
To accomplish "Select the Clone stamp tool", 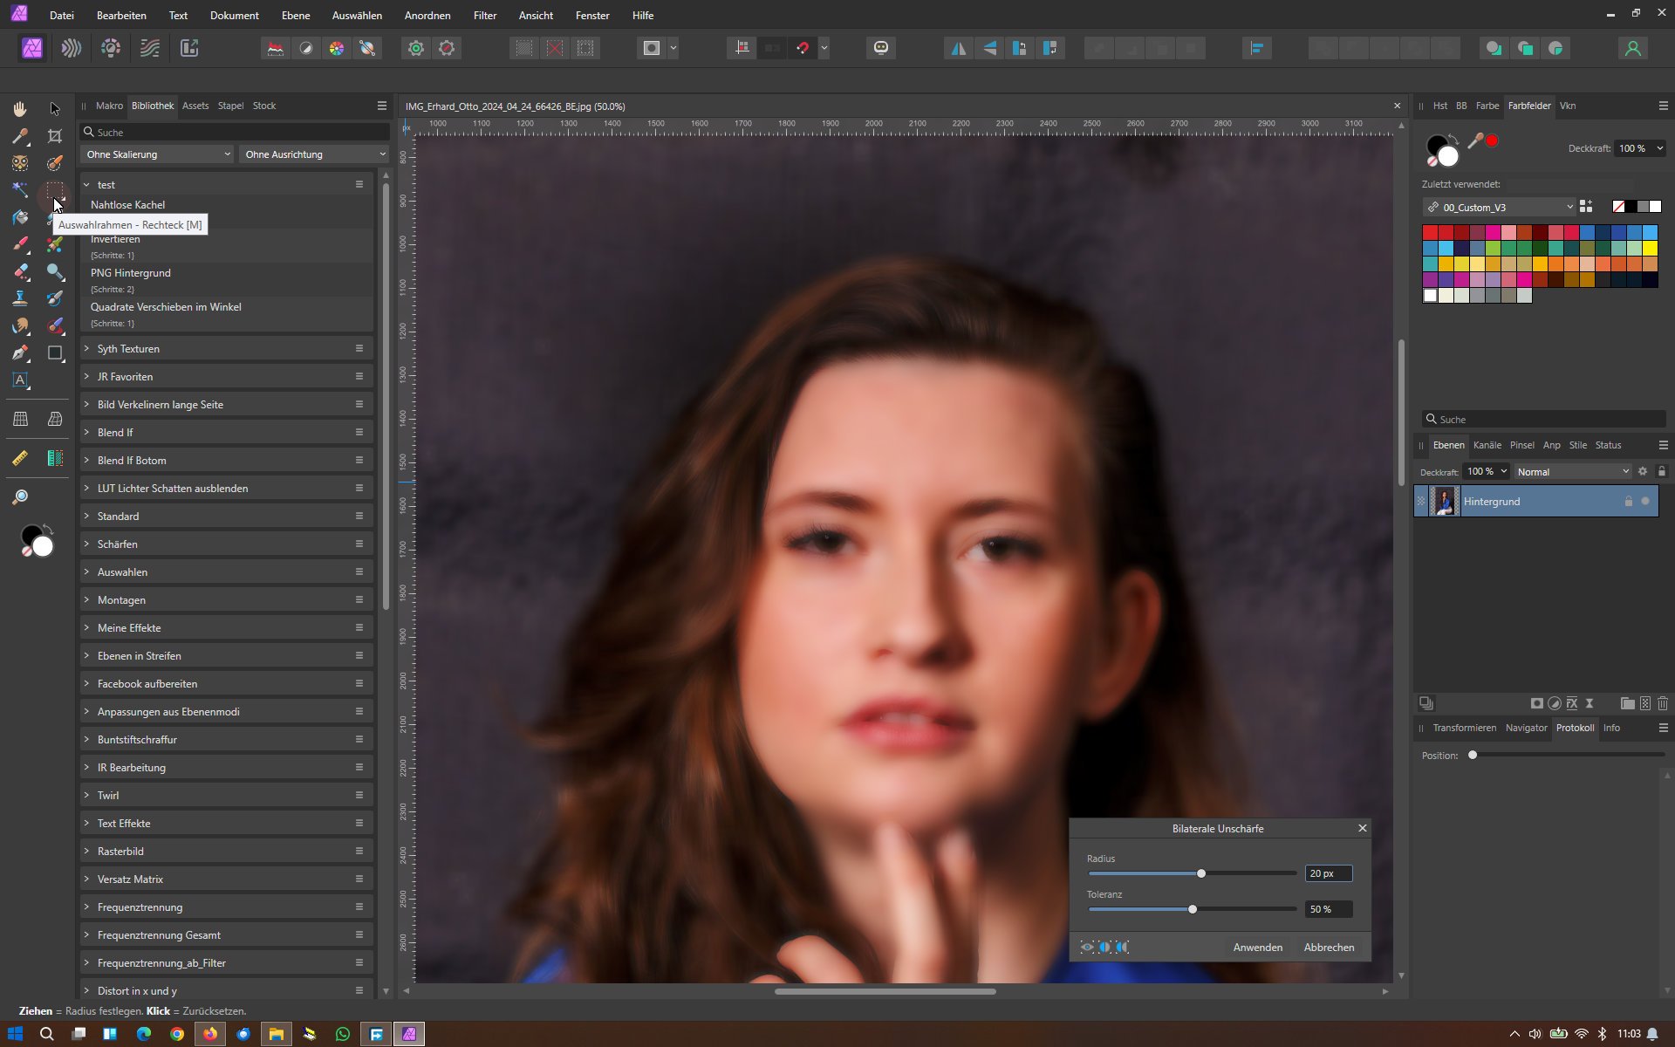I will pyautogui.click(x=20, y=298).
